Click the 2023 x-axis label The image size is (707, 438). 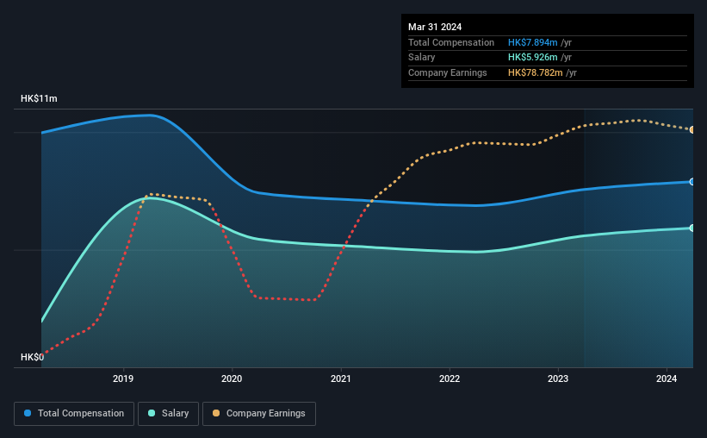[558, 379]
